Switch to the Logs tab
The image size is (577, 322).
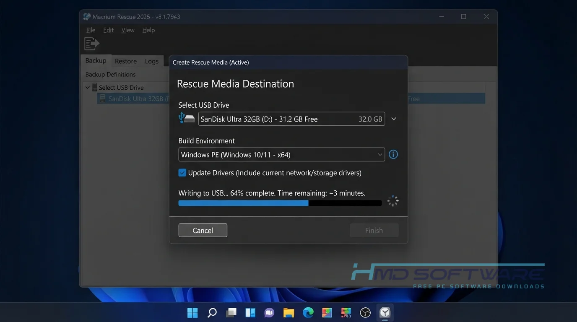pyautogui.click(x=152, y=61)
